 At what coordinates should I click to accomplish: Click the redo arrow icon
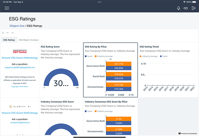[12, 33]
